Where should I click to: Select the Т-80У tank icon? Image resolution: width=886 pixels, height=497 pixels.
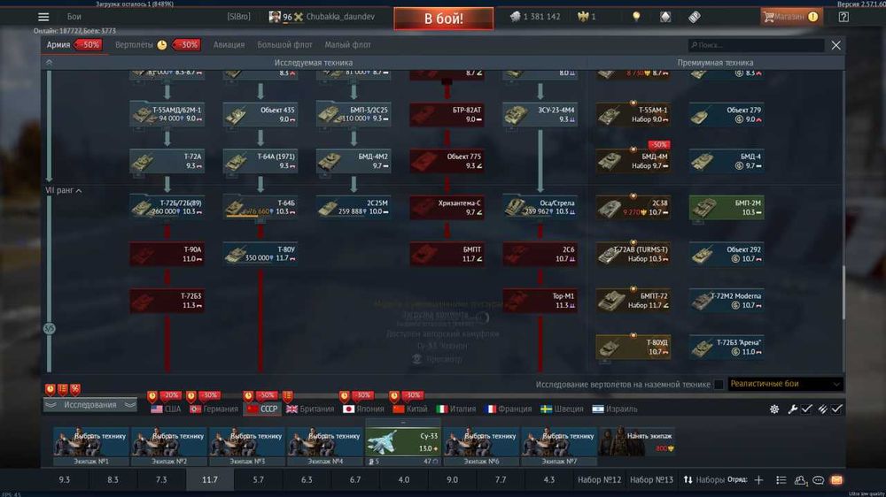(x=237, y=255)
